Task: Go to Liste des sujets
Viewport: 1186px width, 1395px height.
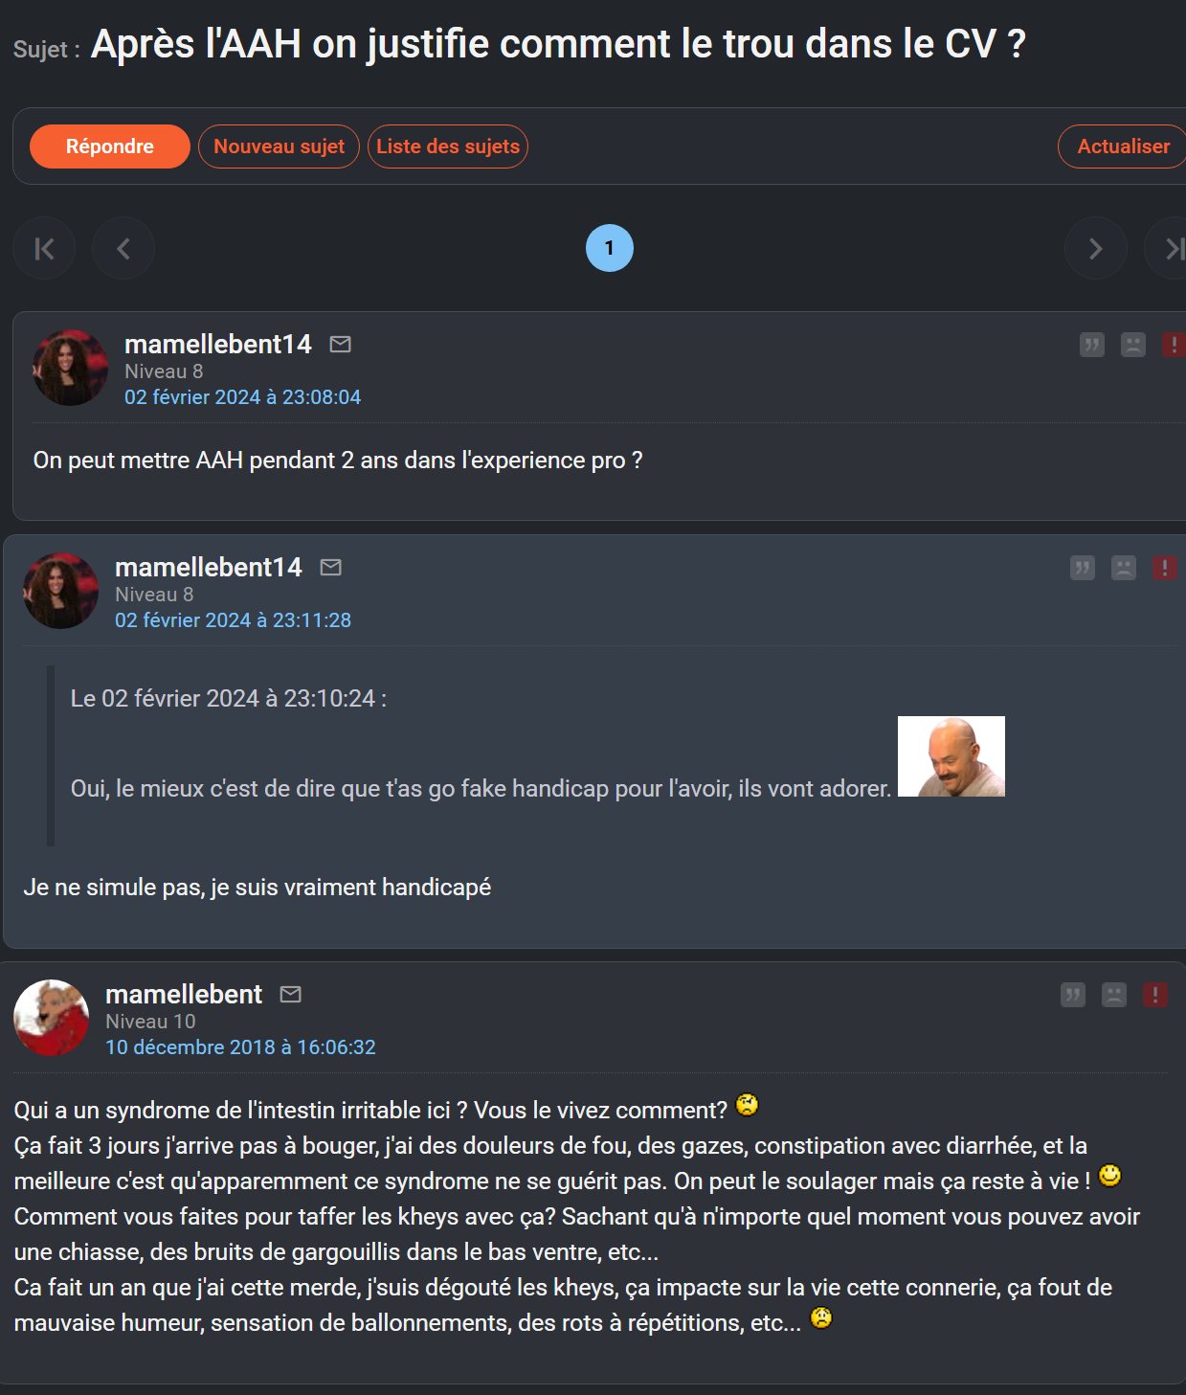Action: point(448,146)
